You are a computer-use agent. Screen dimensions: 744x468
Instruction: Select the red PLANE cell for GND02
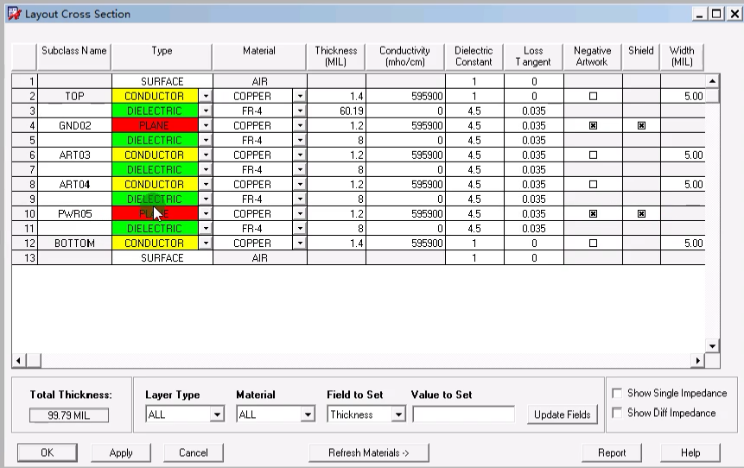point(155,126)
